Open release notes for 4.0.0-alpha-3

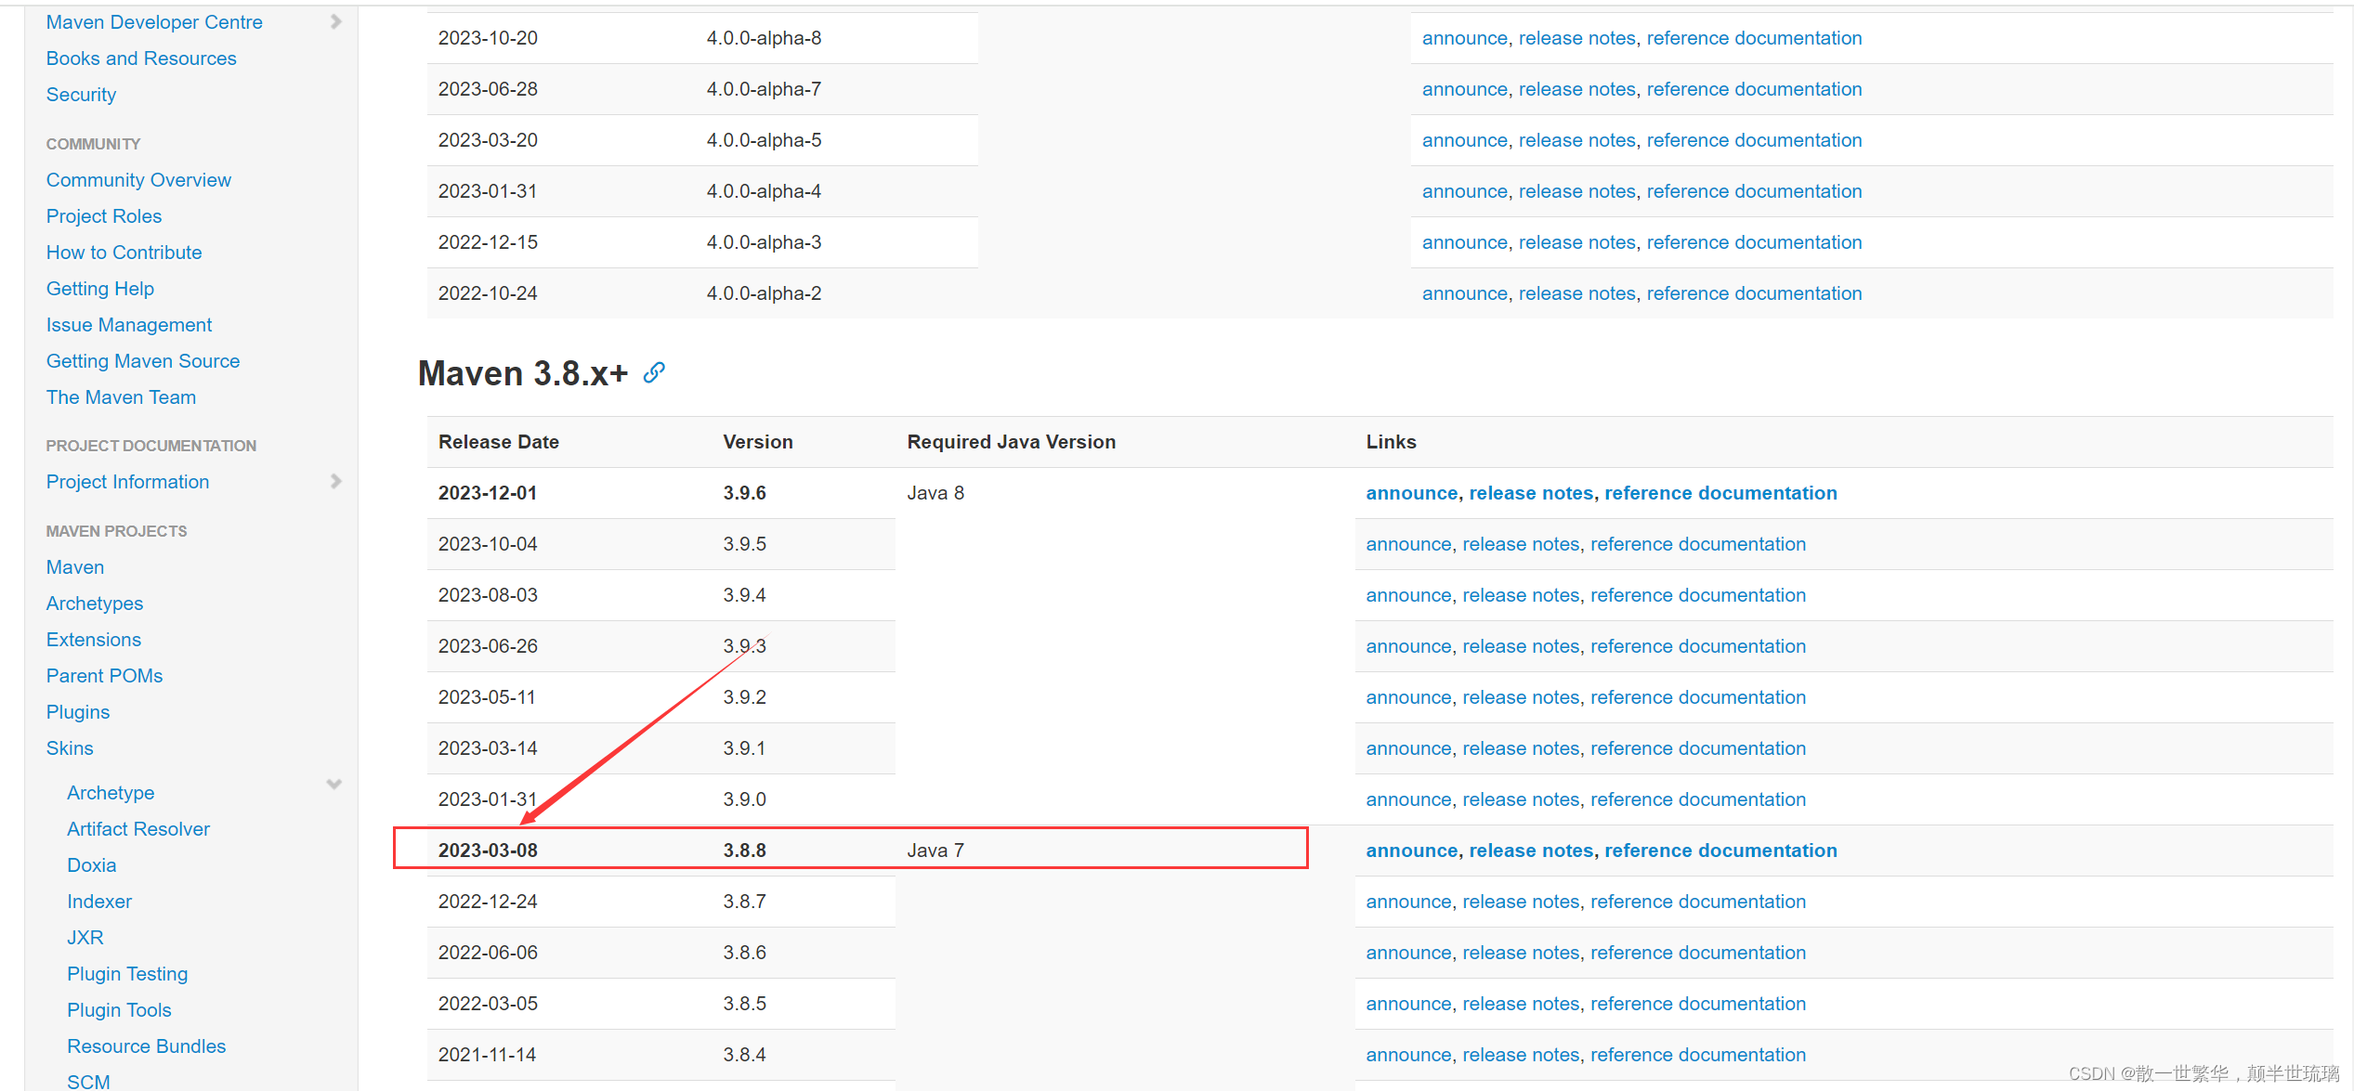[1576, 242]
